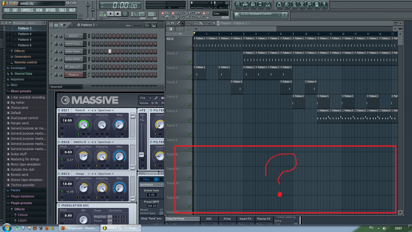The image size is (412, 232).
Task: Click the help question mark icon
Action: click(324, 5)
